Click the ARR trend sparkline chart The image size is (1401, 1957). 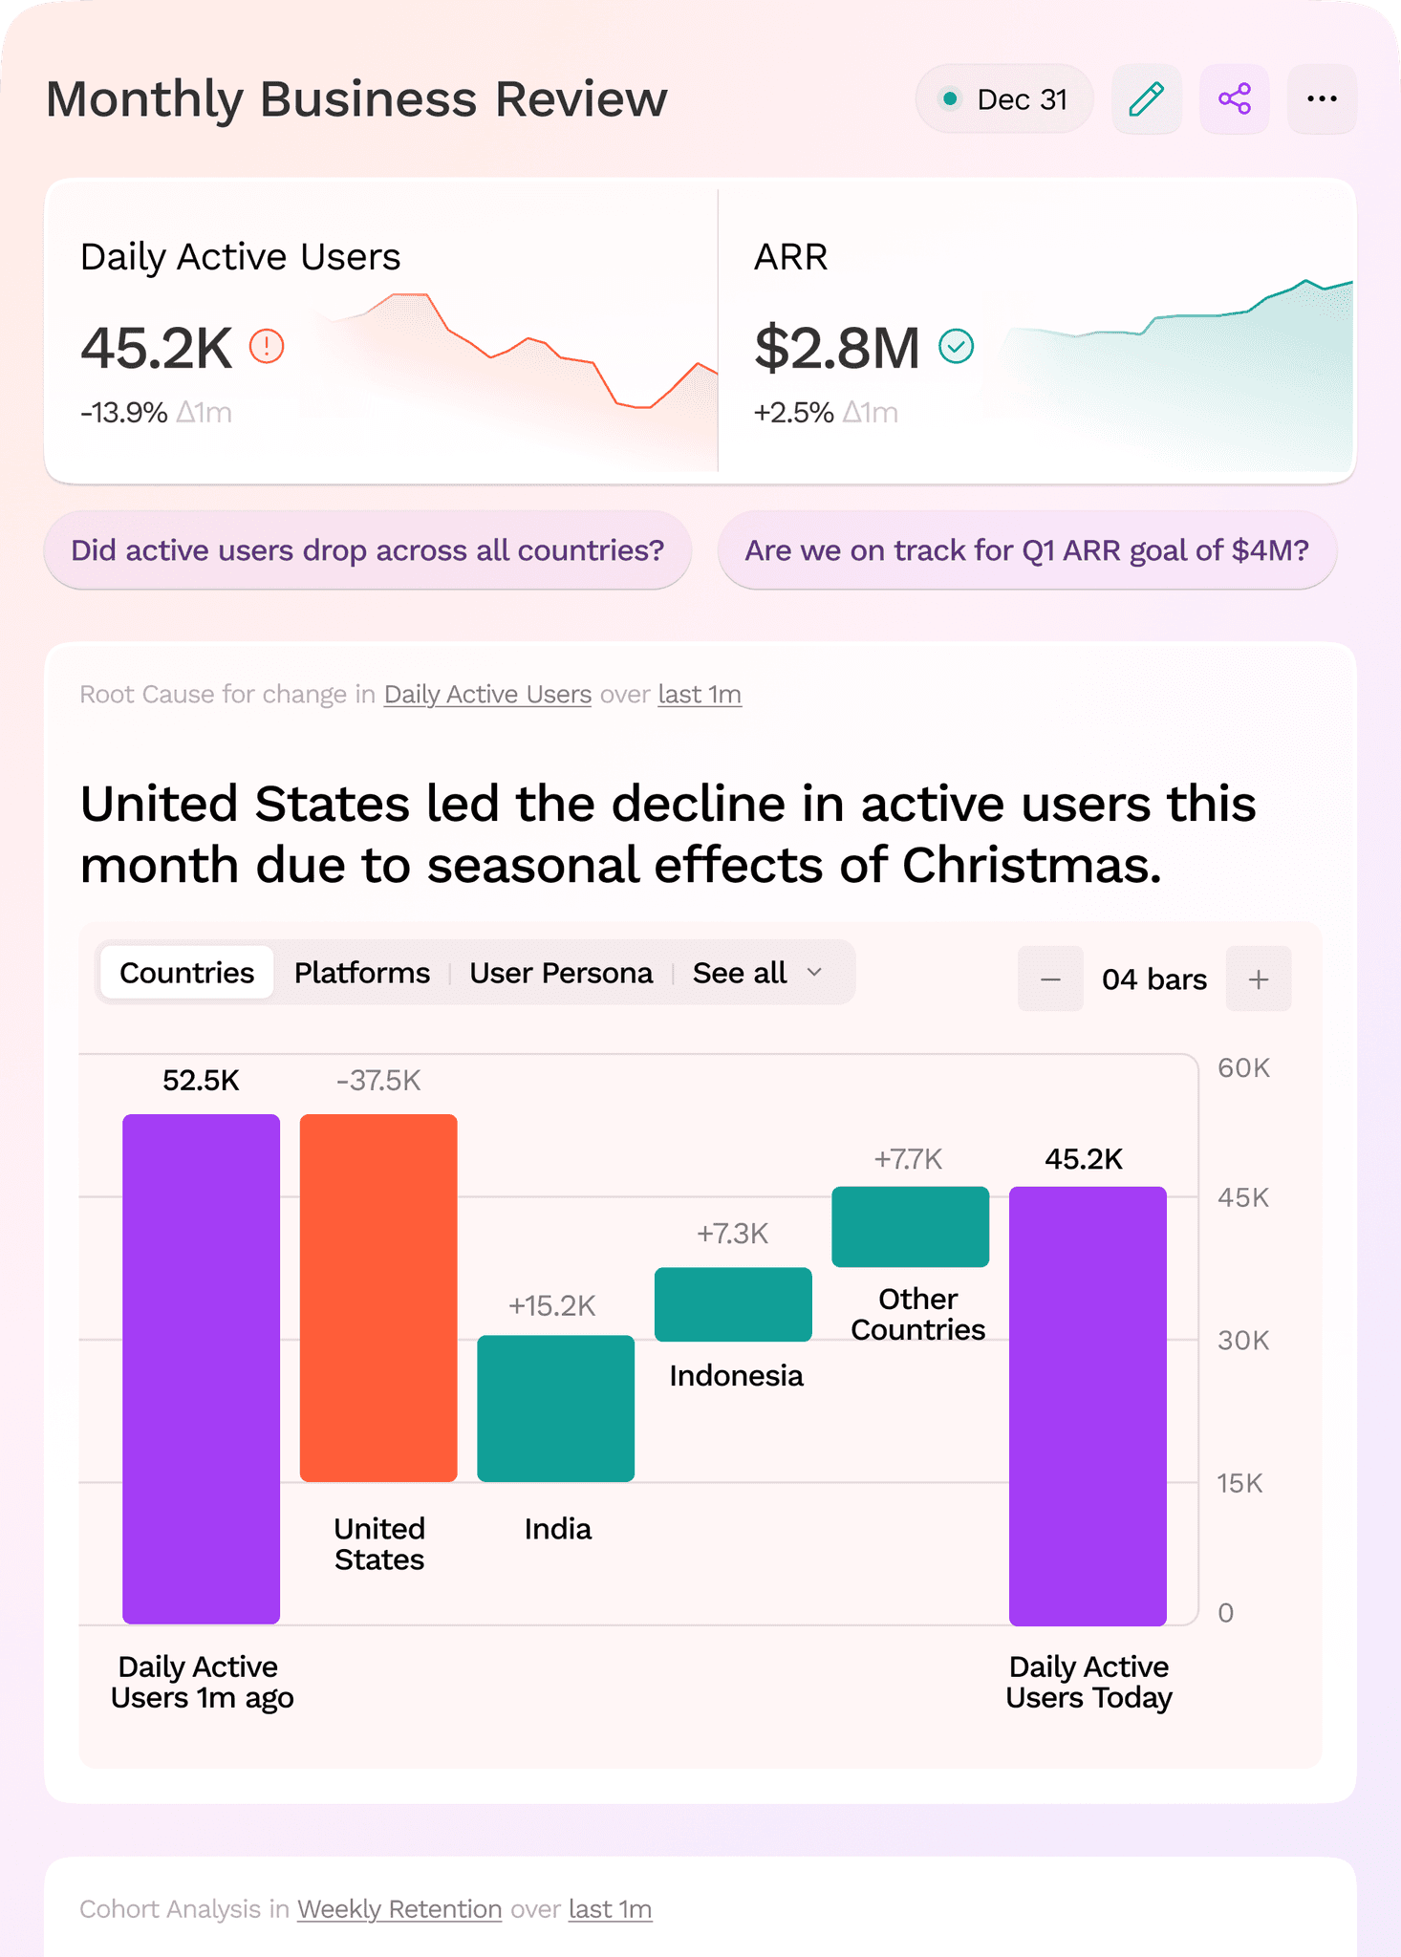pos(1180,373)
